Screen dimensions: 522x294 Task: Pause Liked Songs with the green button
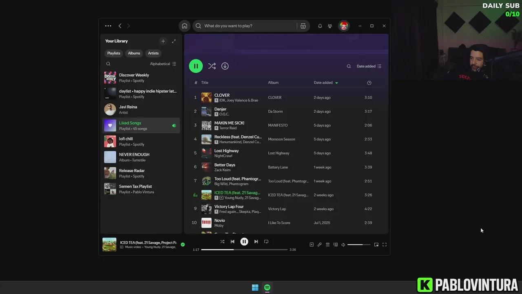196,66
